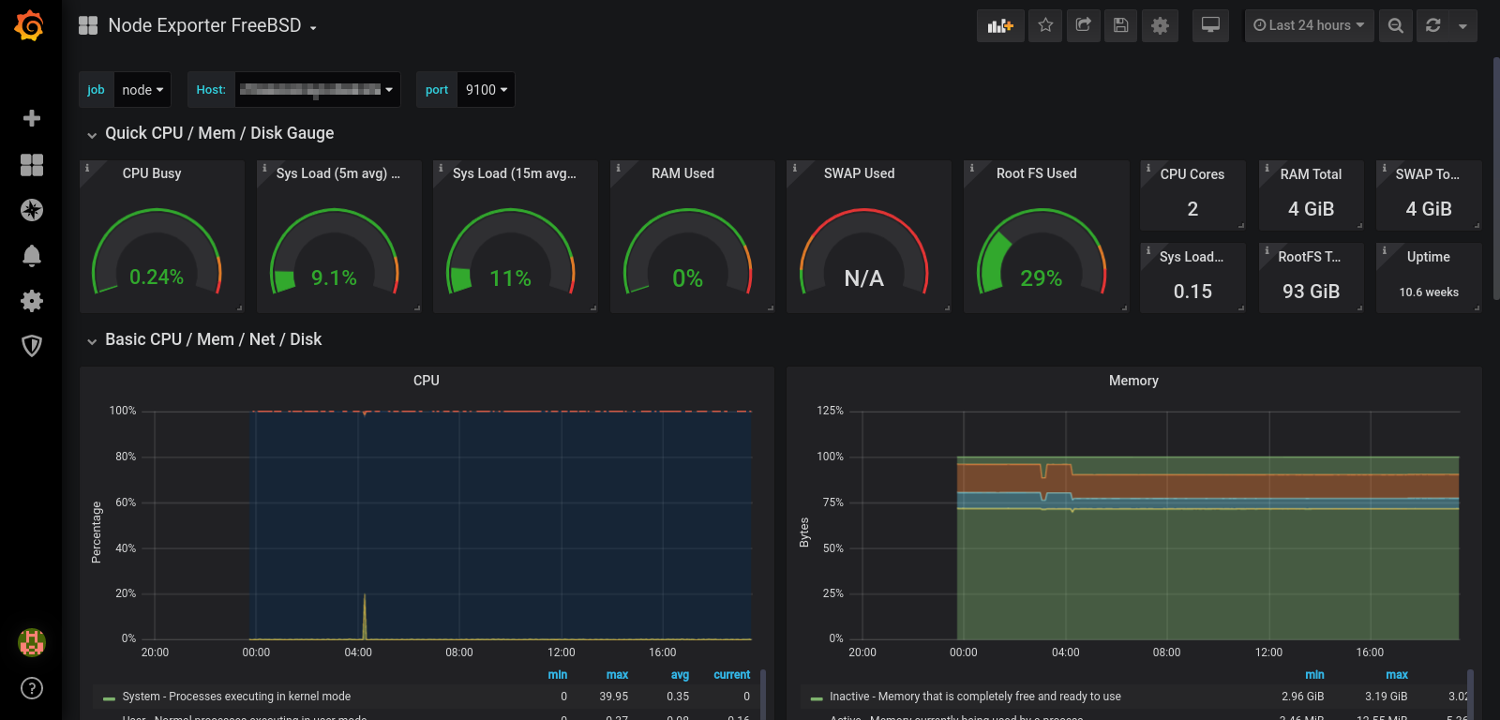Image resolution: width=1500 pixels, height=720 pixels.
Task: Click info icon on Root FS Used panel
Action: 971,169
